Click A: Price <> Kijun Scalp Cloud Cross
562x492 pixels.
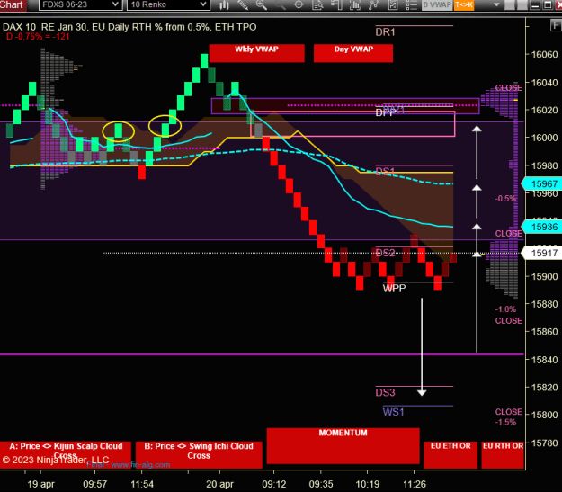point(66,455)
